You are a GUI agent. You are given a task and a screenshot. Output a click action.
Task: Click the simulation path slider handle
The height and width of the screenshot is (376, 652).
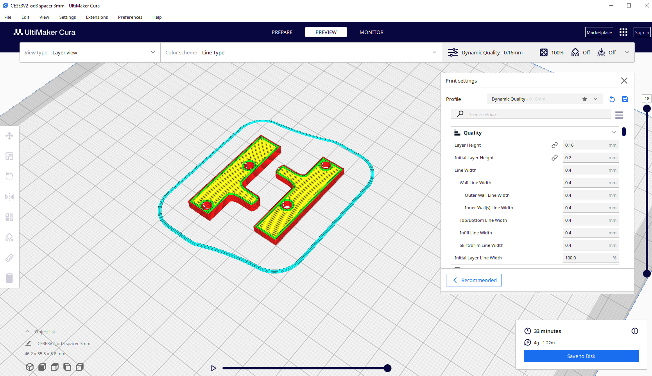pyautogui.click(x=387, y=368)
